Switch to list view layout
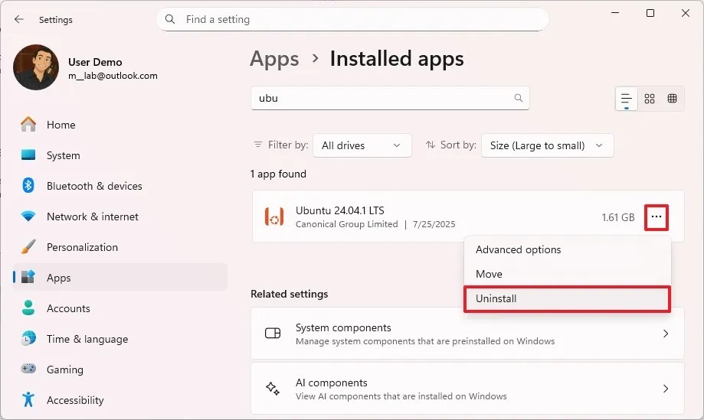The image size is (704, 420). 627,99
